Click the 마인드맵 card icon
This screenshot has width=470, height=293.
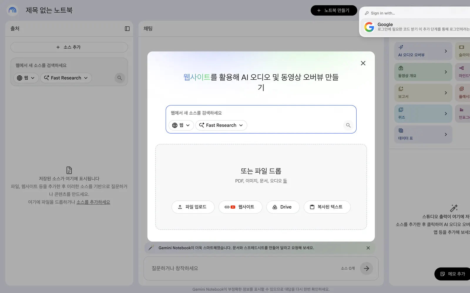[461, 68]
